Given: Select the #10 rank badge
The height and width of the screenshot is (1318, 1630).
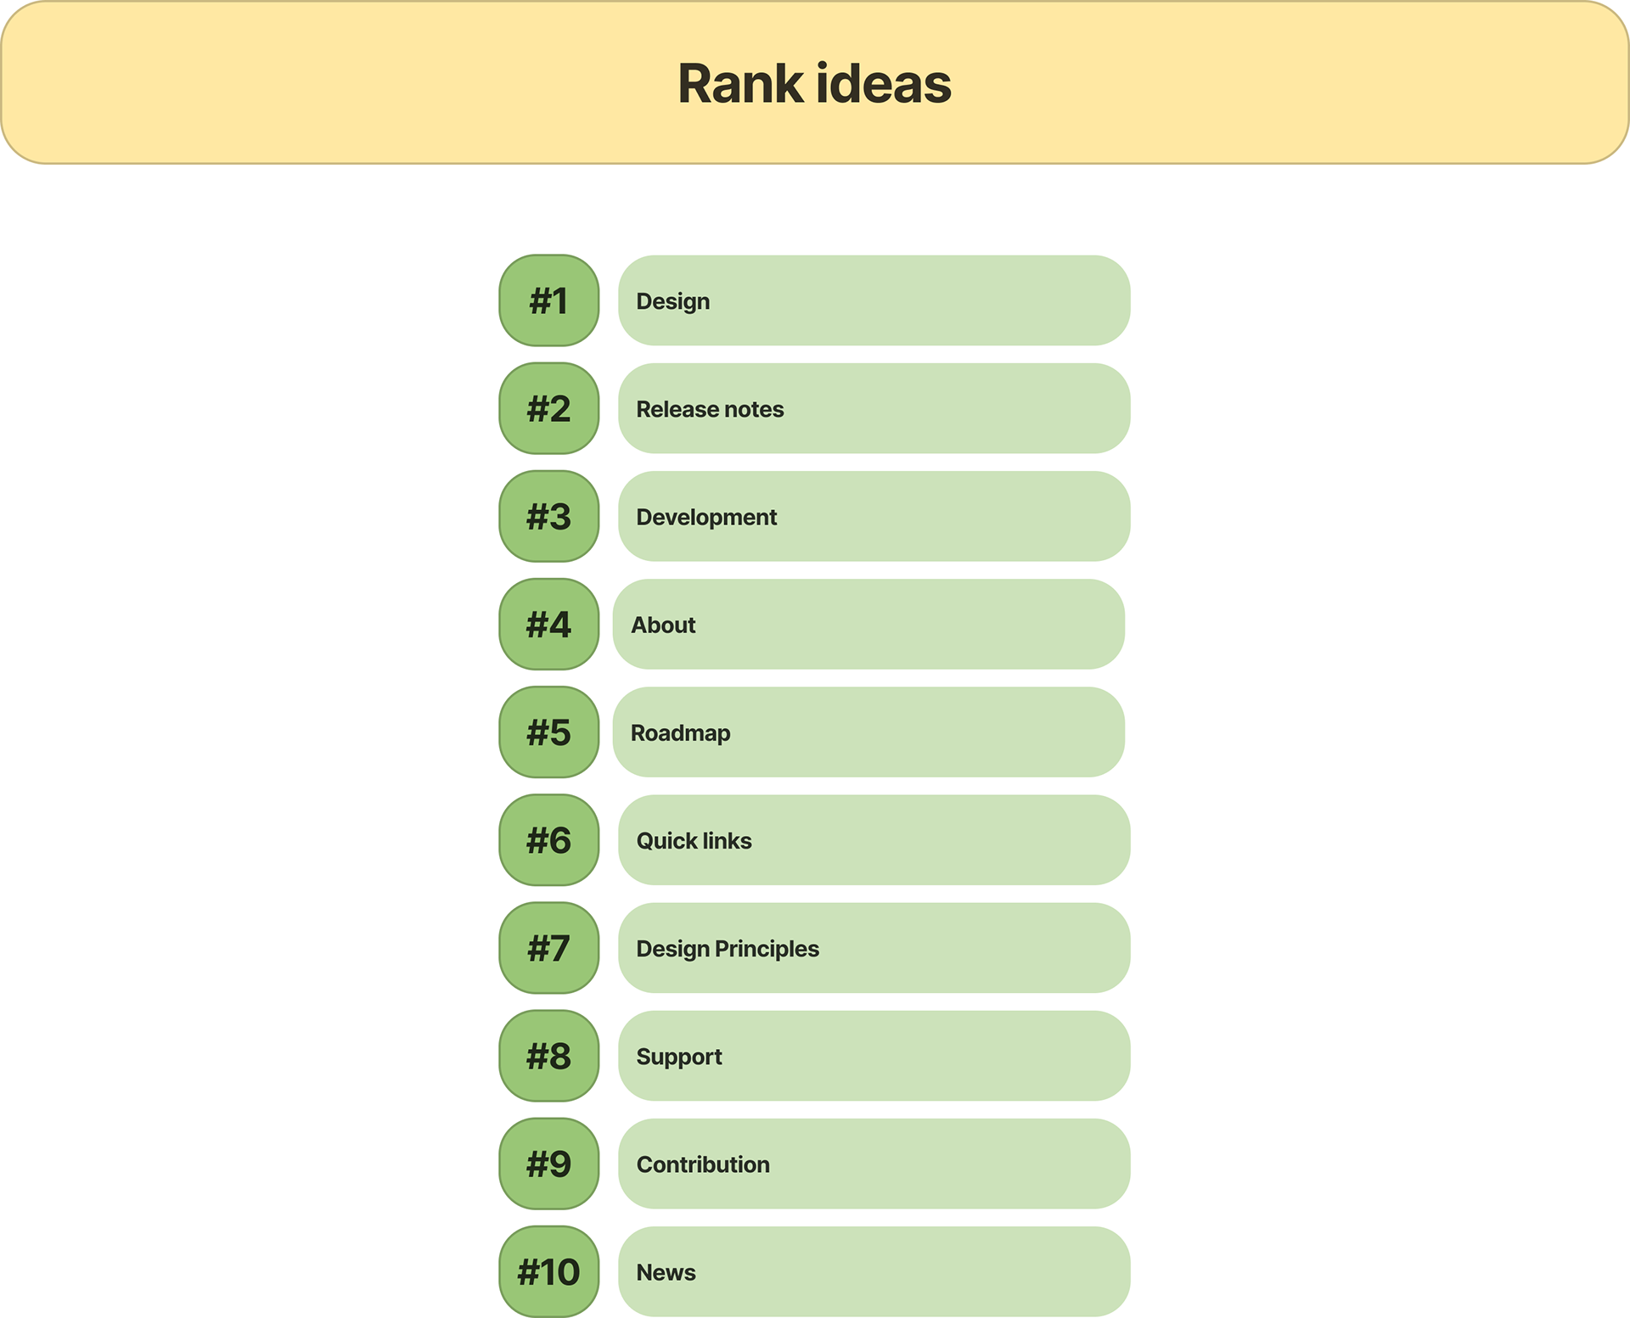Looking at the screenshot, I should (549, 1270).
